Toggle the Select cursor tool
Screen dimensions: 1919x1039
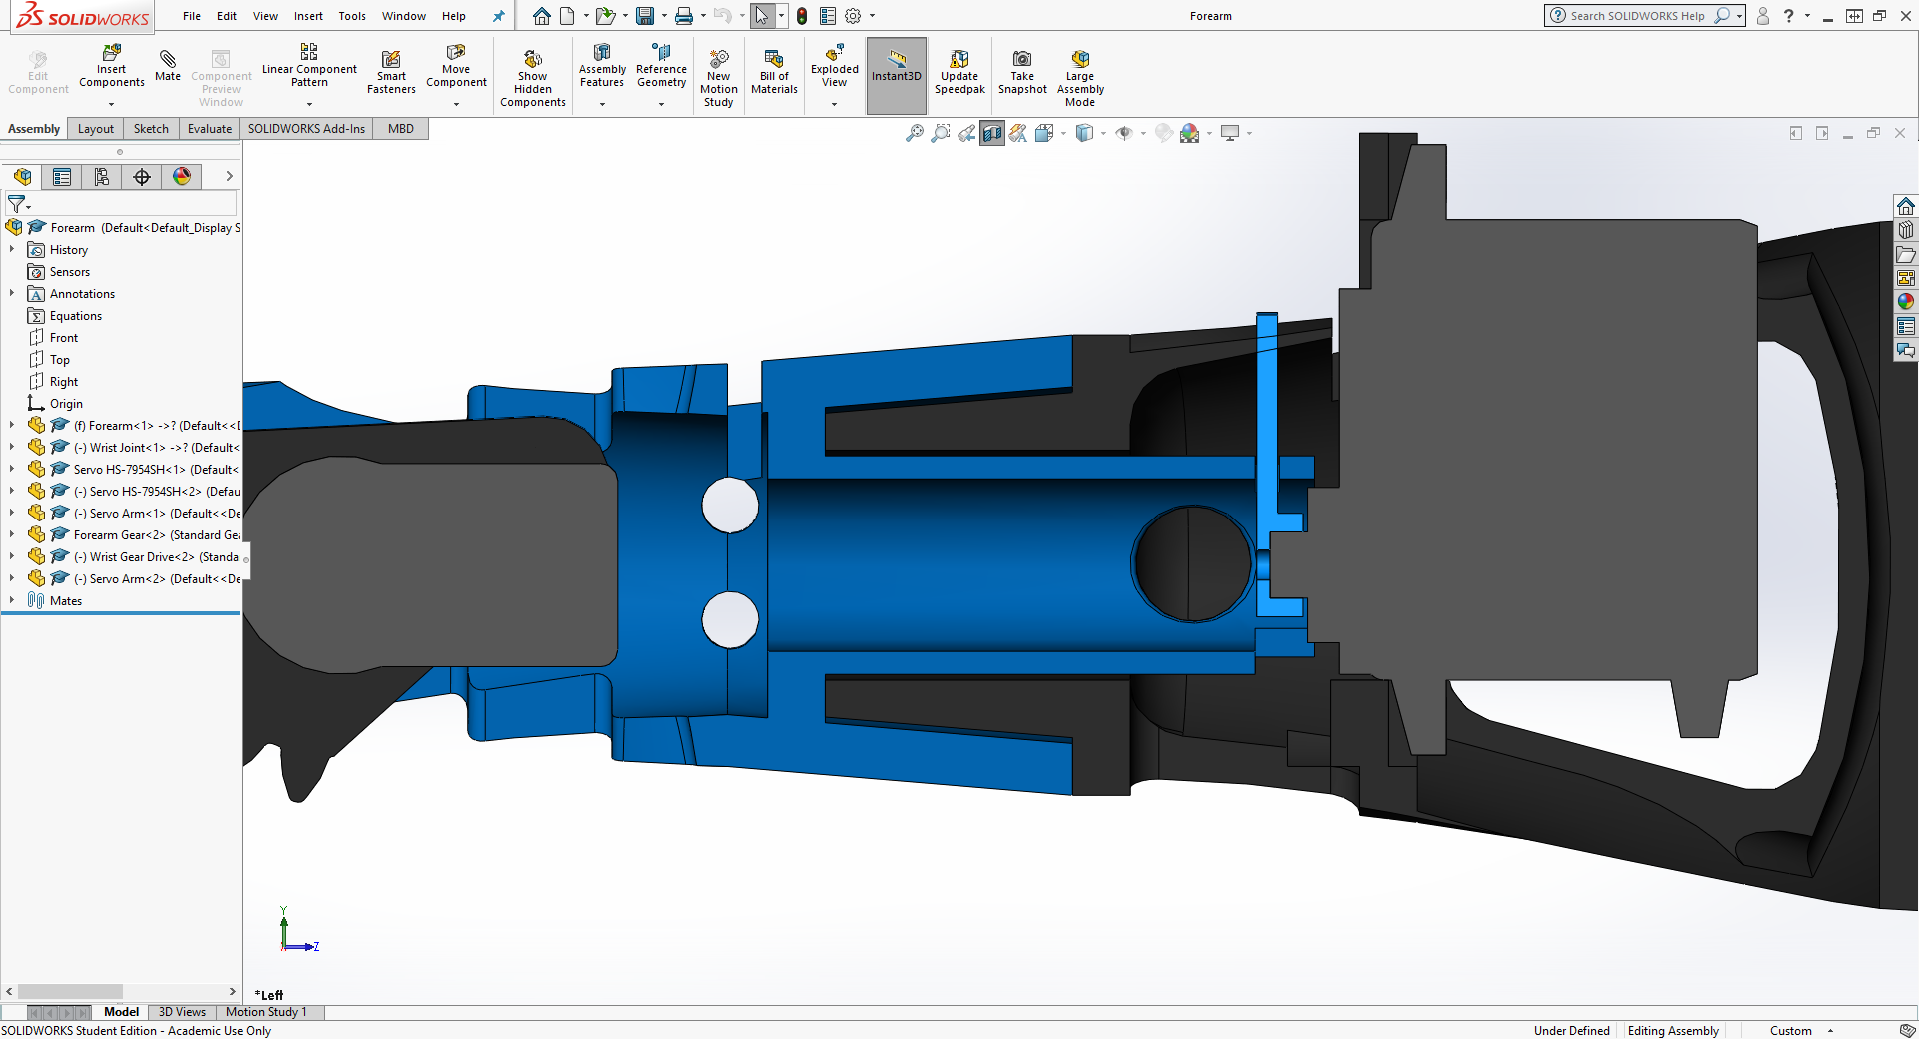click(x=762, y=16)
